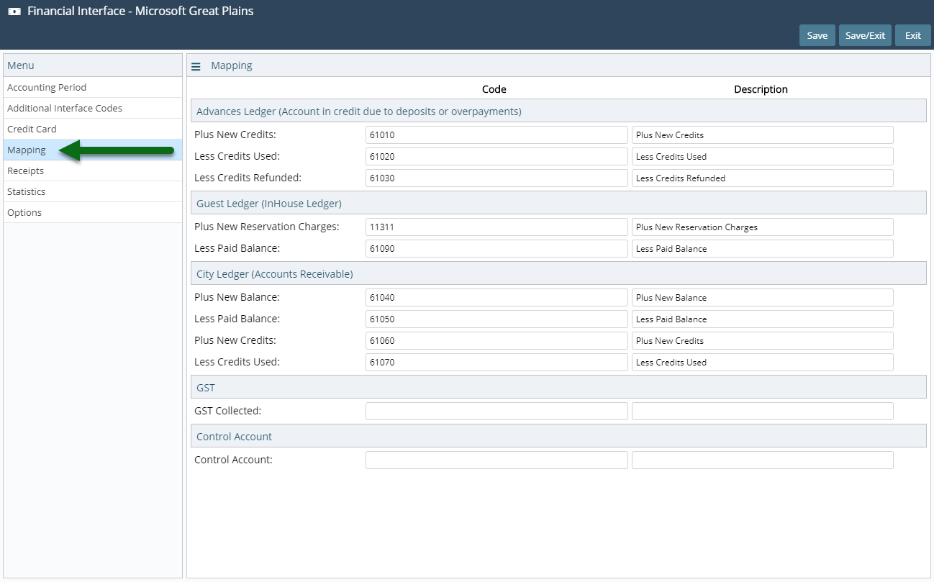Click the City Ledger Plus New Balance code 61040
The height and width of the screenshot is (582, 934).
pyautogui.click(x=497, y=297)
